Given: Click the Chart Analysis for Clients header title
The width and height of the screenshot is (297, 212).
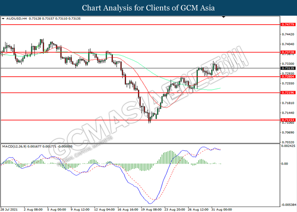Looking at the screenshot, I should pyautogui.click(x=148, y=8).
